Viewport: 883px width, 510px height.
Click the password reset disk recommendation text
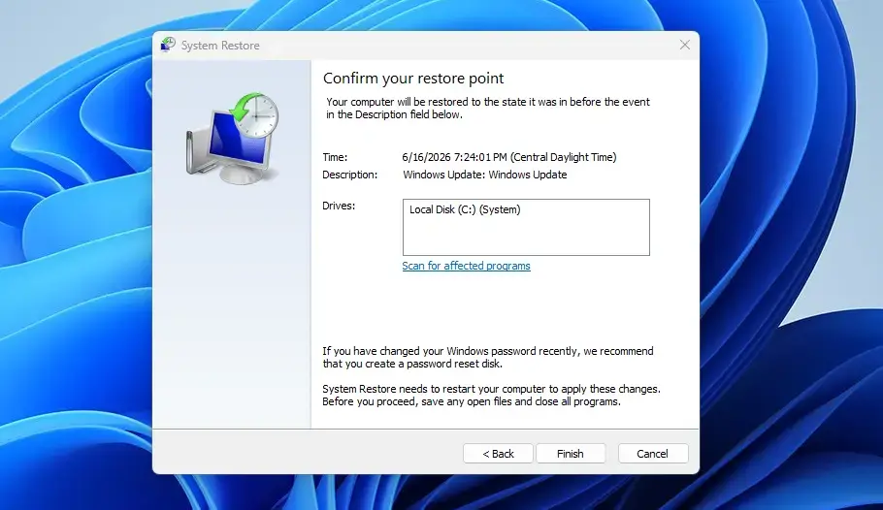click(x=488, y=358)
